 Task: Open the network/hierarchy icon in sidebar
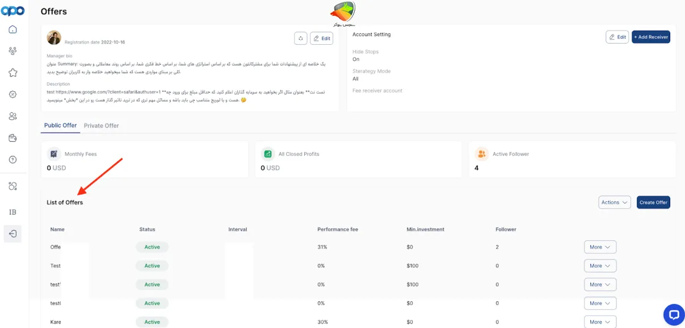click(x=12, y=50)
